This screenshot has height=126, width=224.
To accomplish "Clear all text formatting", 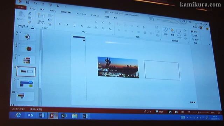I will 110,23.
